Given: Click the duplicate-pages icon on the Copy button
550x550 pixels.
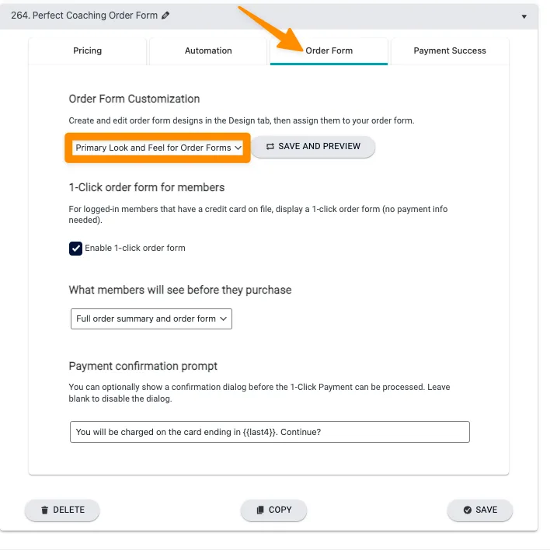Looking at the screenshot, I should click(259, 510).
